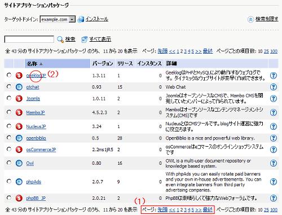The image size is (282, 215).
Task: Open help for Owl row
Action: [274, 163]
